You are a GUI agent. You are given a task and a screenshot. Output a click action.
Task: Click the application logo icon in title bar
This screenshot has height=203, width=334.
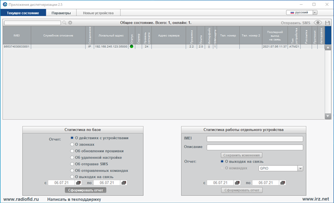pos(5,4)
